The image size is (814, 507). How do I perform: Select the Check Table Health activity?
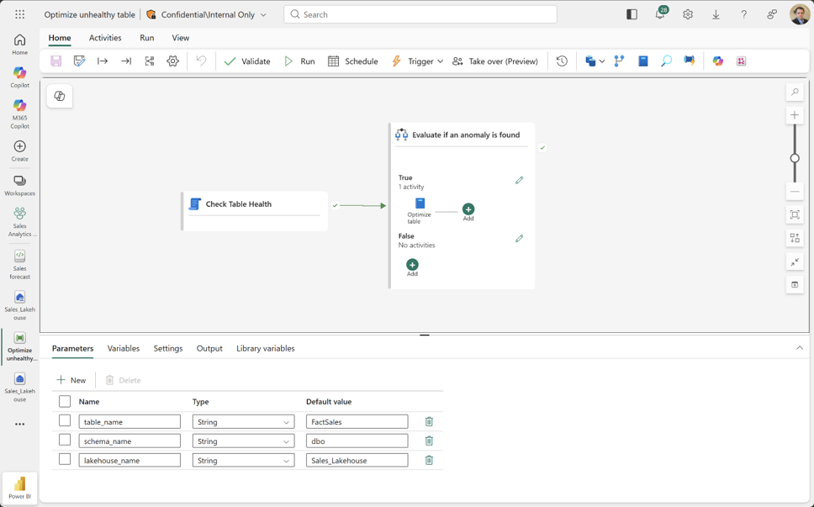point(254,211)
